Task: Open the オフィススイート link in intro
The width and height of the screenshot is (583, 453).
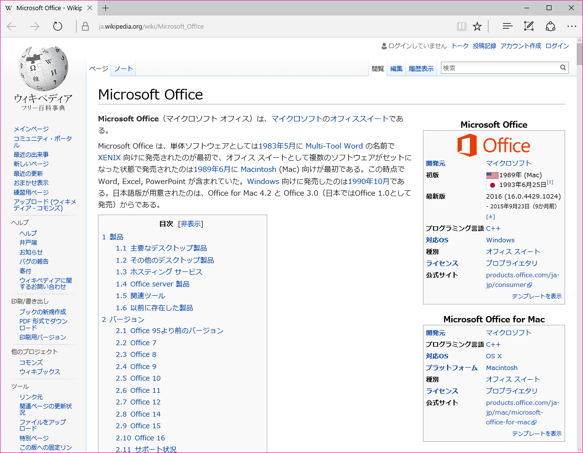Action: click(x=359, y=118)
